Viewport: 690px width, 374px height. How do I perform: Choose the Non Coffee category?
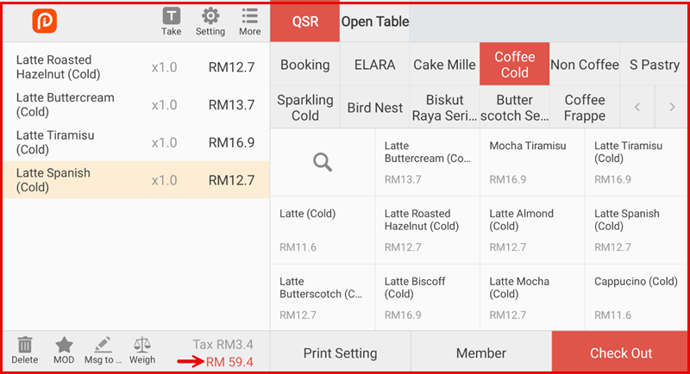pos(585,65)
